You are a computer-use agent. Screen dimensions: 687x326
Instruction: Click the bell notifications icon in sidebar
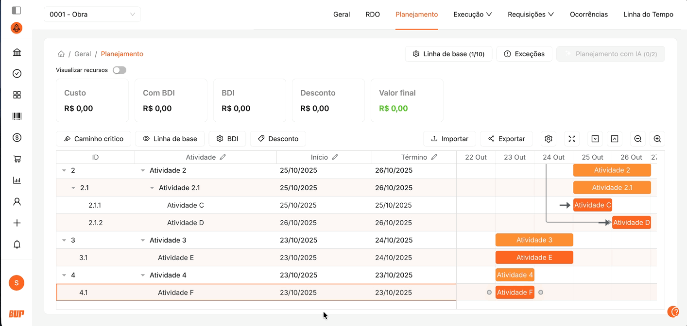[17, 244]
